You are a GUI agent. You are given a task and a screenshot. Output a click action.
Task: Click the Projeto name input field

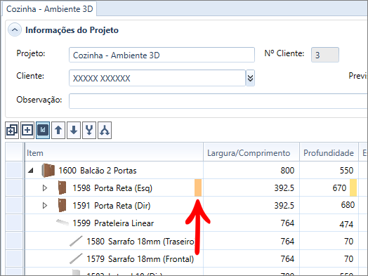pyautogui.click(x=162, y=55)
